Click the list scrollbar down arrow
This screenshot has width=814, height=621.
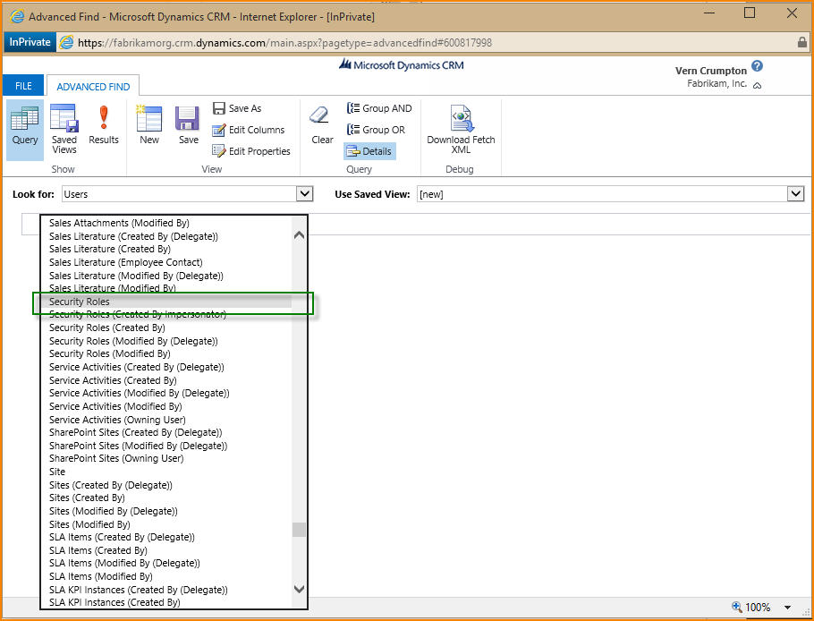tap(299, 589)
